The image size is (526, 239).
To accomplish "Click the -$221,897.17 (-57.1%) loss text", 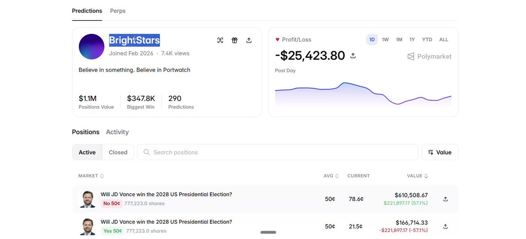I will pos(404,230).
